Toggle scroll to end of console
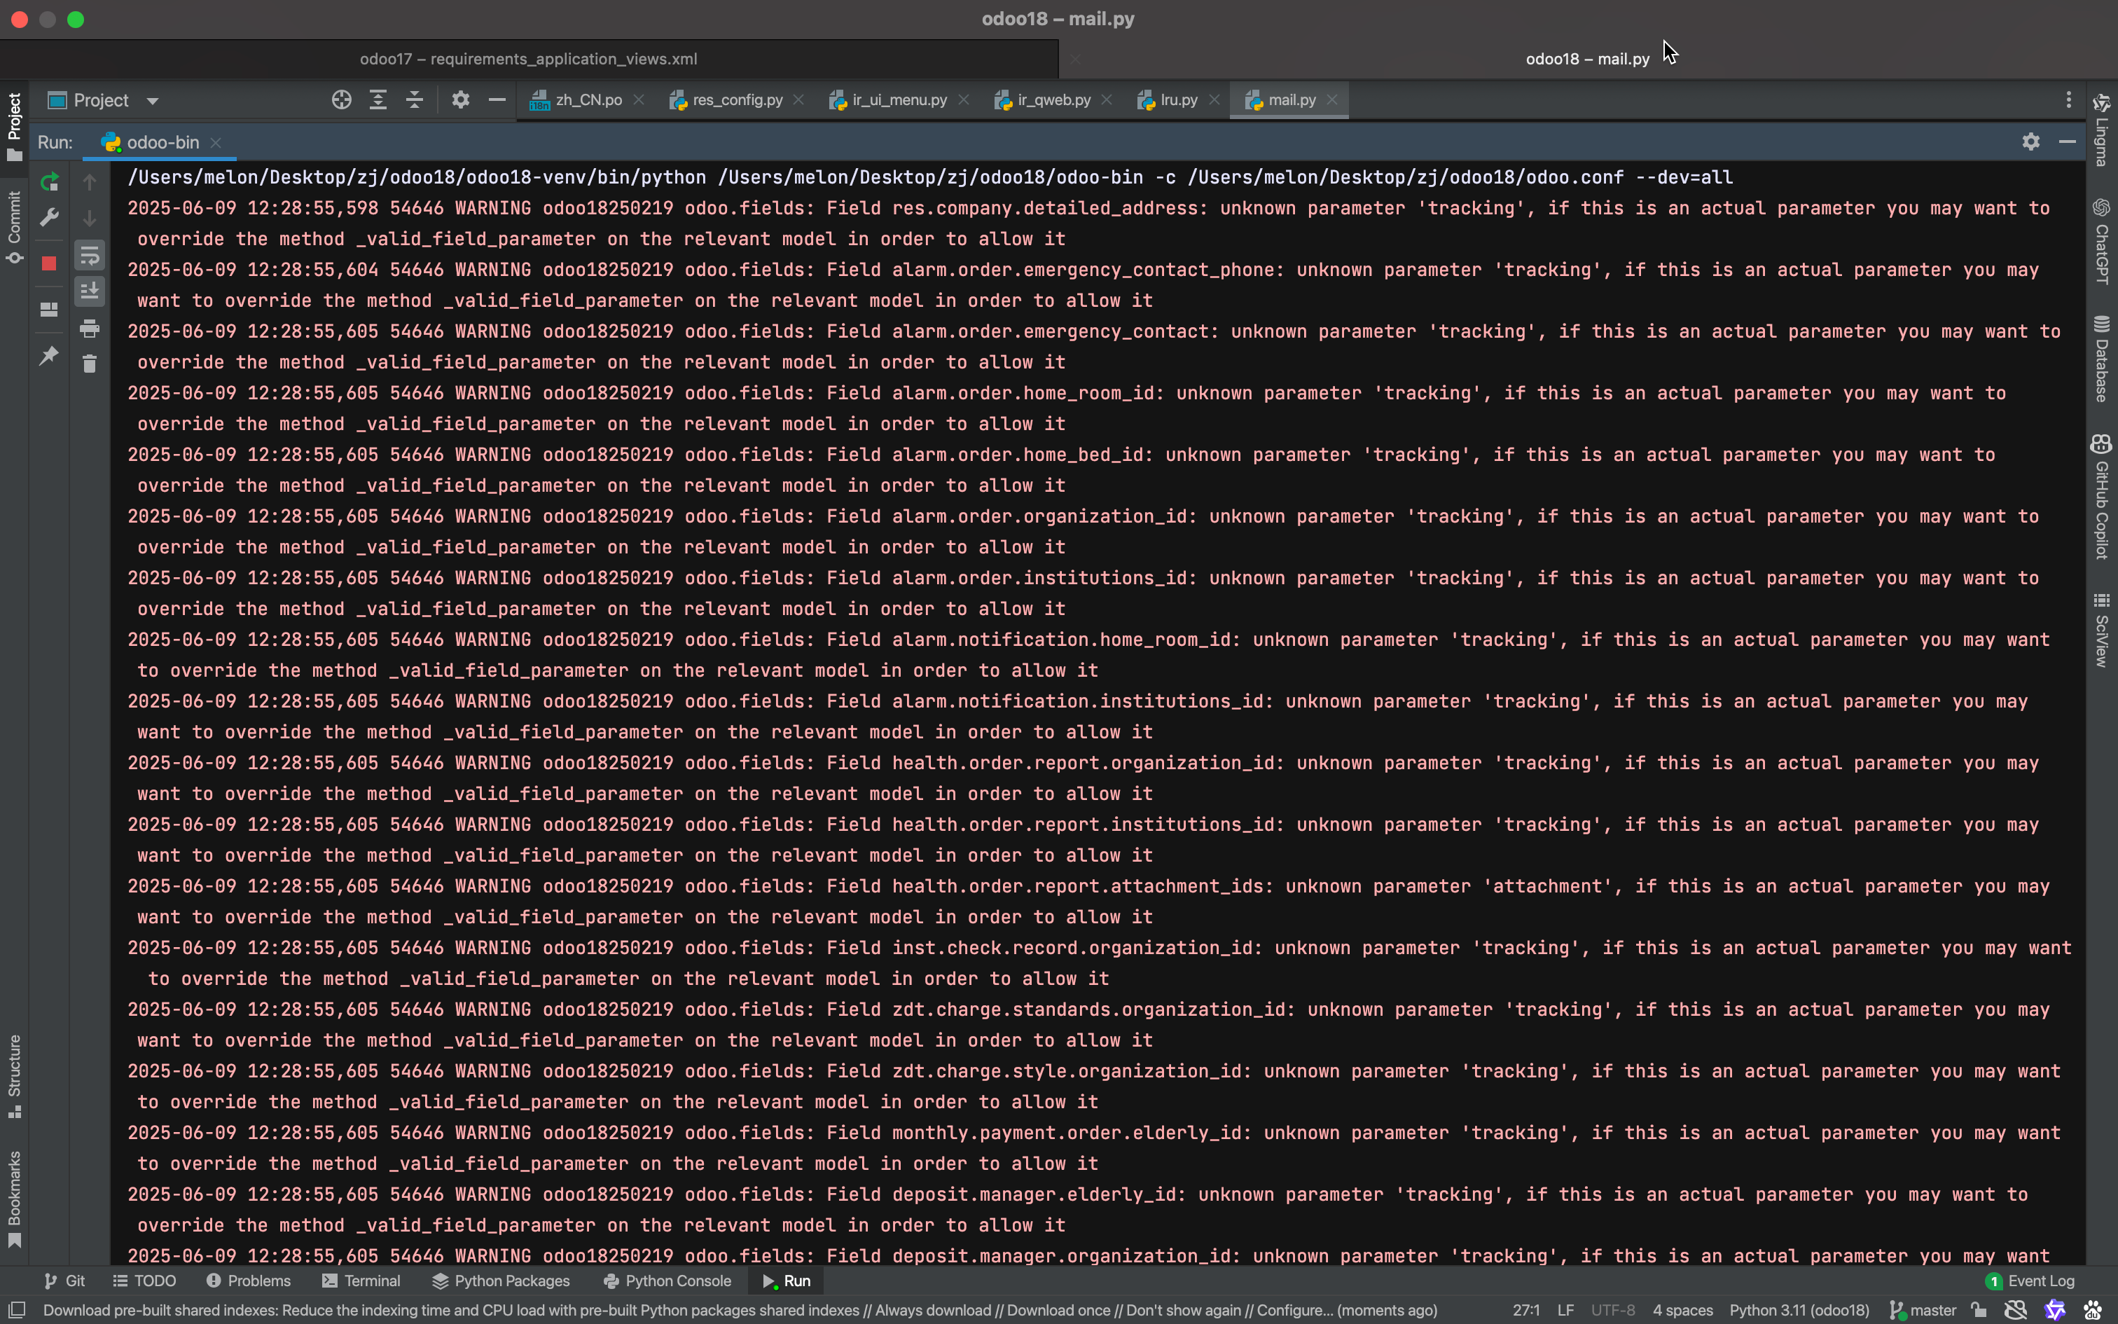This screenshot has height=1324, width=2118. pyautogui.click(x=89, y=291)
